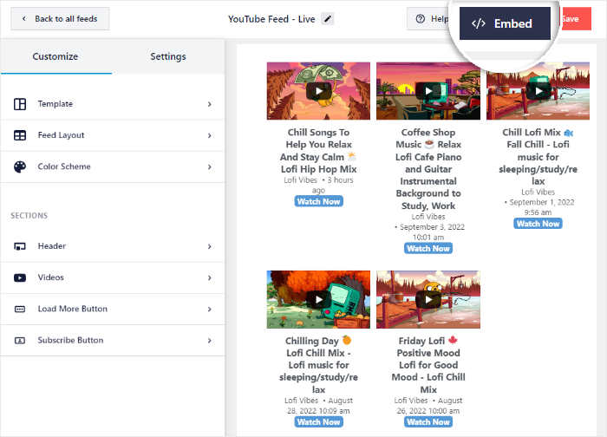Open the Subscribe Button option row
Viewport: 607px width, 437px height.
[x=112, y=341]
